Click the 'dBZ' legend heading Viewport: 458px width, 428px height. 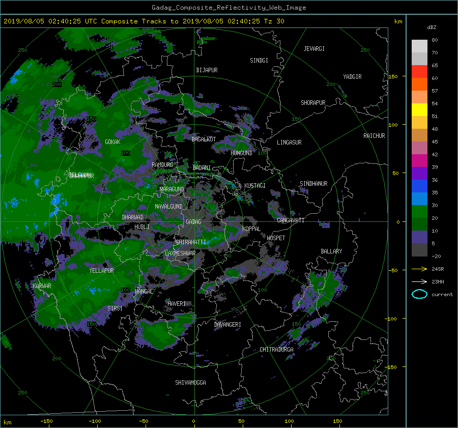tap(432, 27)
